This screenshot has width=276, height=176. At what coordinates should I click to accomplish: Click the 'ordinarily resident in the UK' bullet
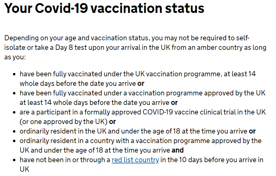(x=138, y=131)
